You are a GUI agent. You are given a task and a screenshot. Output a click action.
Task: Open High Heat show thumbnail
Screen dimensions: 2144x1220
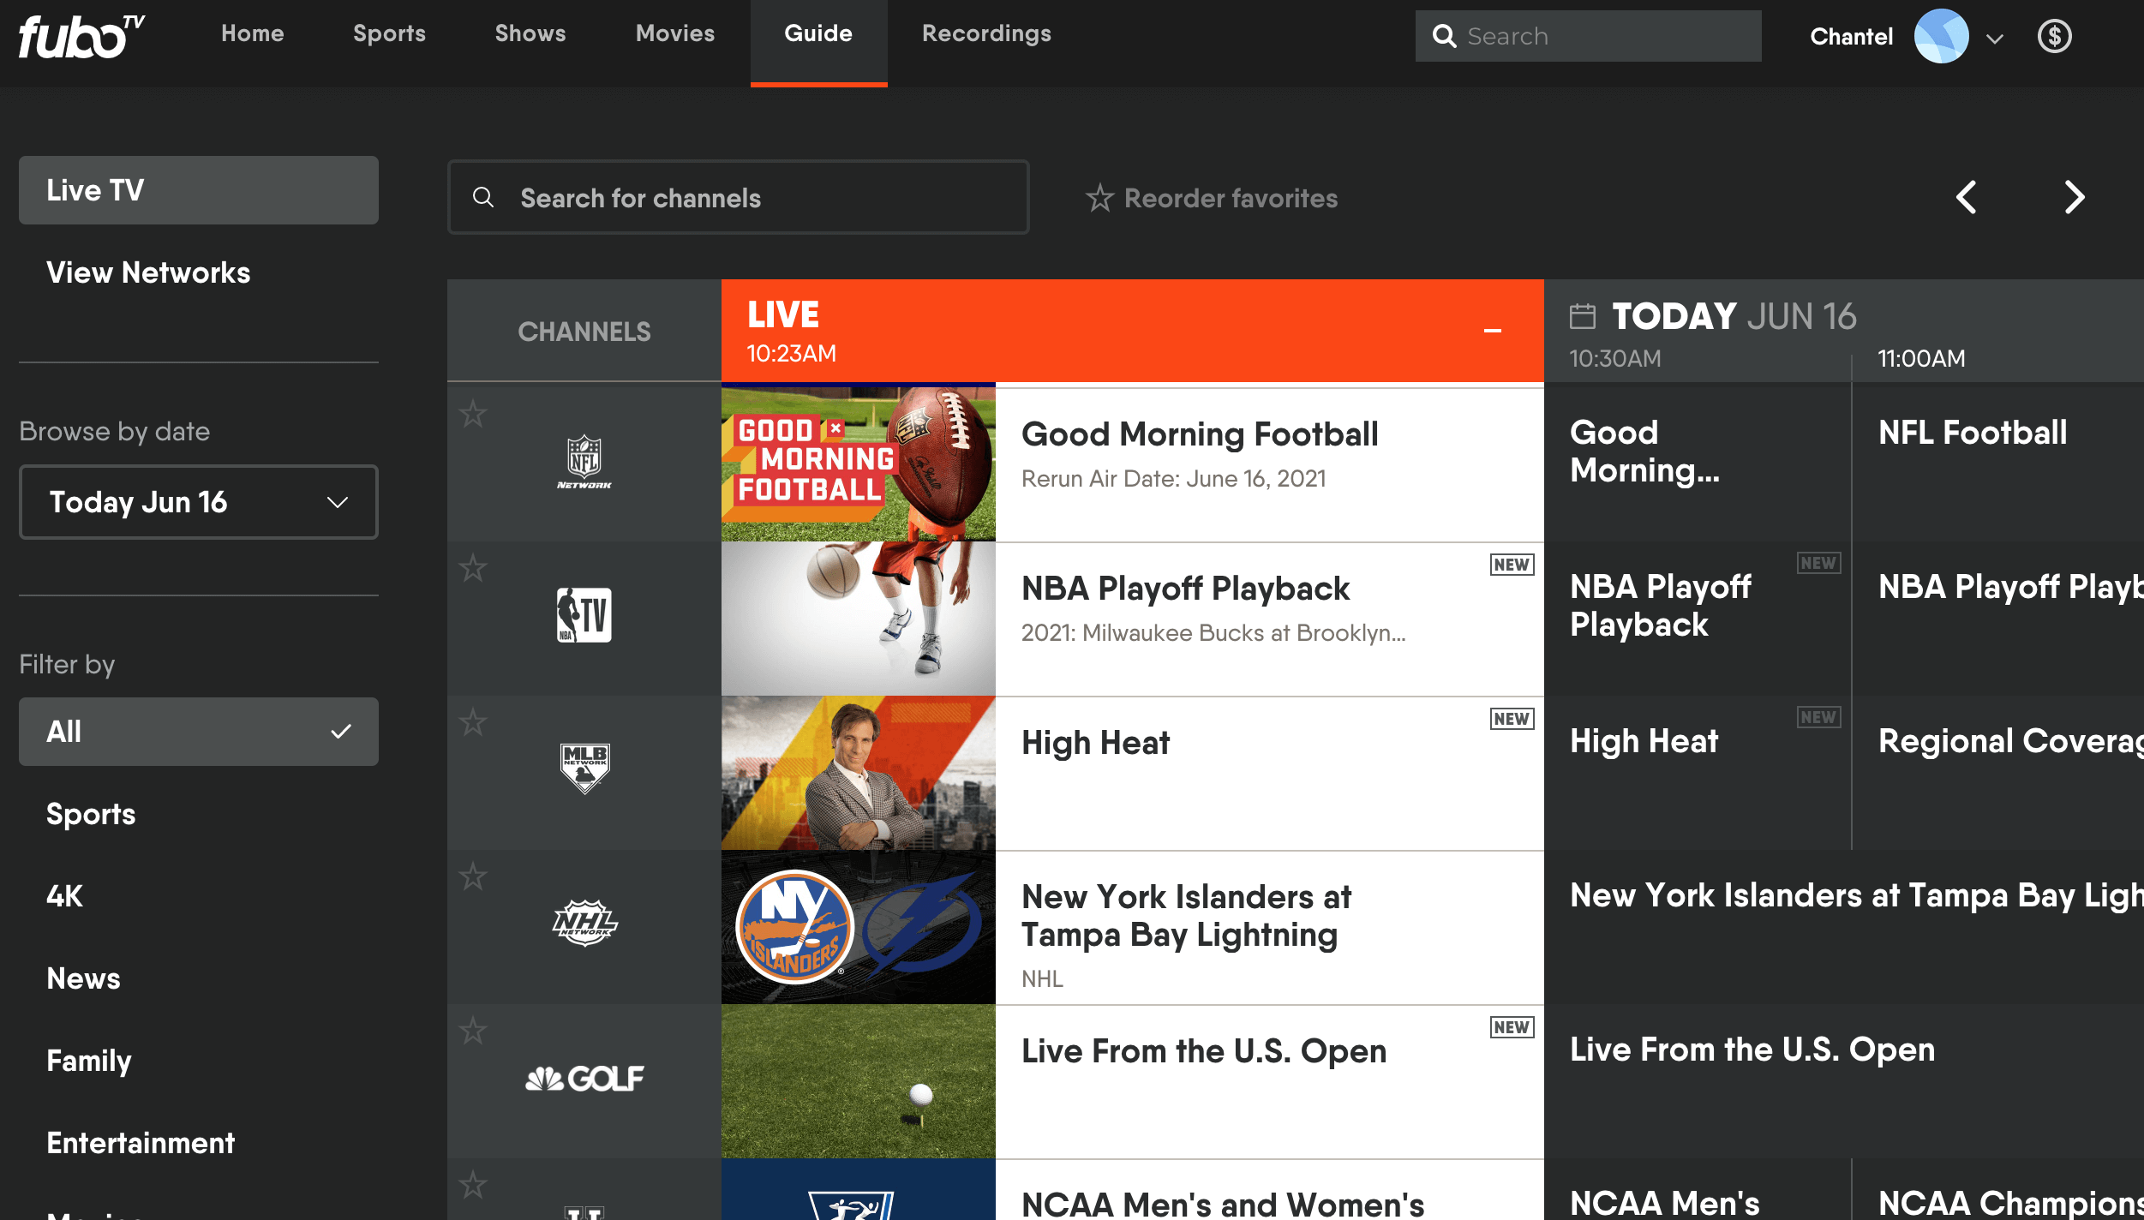pyautogui.click(x=859, y=773)
